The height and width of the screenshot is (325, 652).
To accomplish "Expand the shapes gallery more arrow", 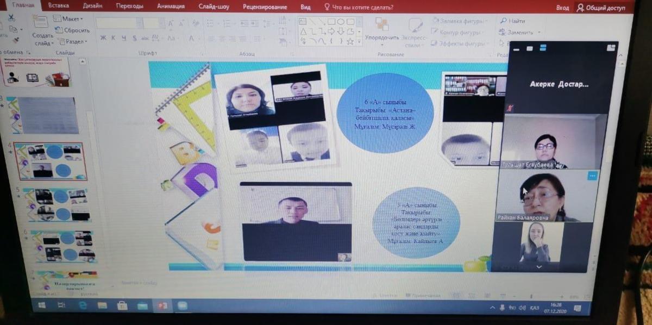I will 359,41.
